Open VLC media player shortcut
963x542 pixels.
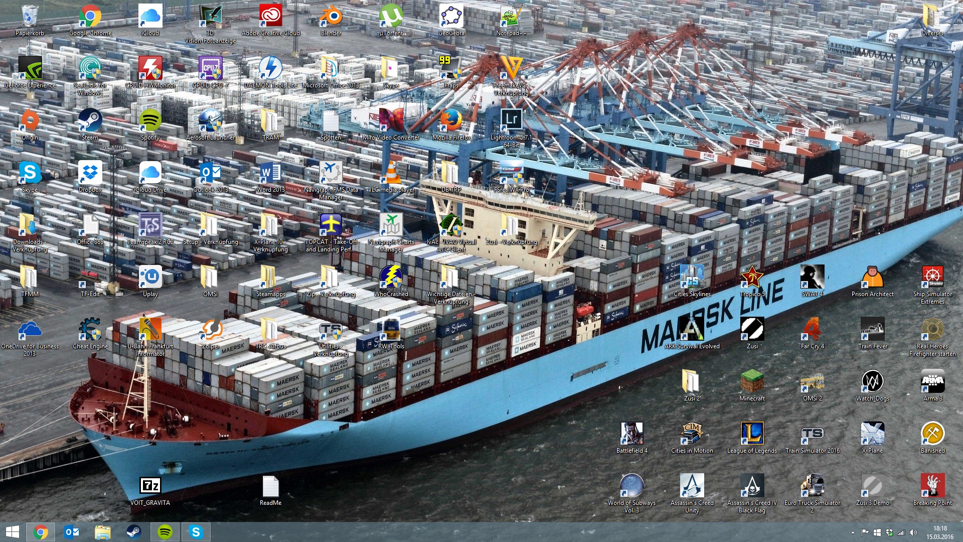(391, 174)
